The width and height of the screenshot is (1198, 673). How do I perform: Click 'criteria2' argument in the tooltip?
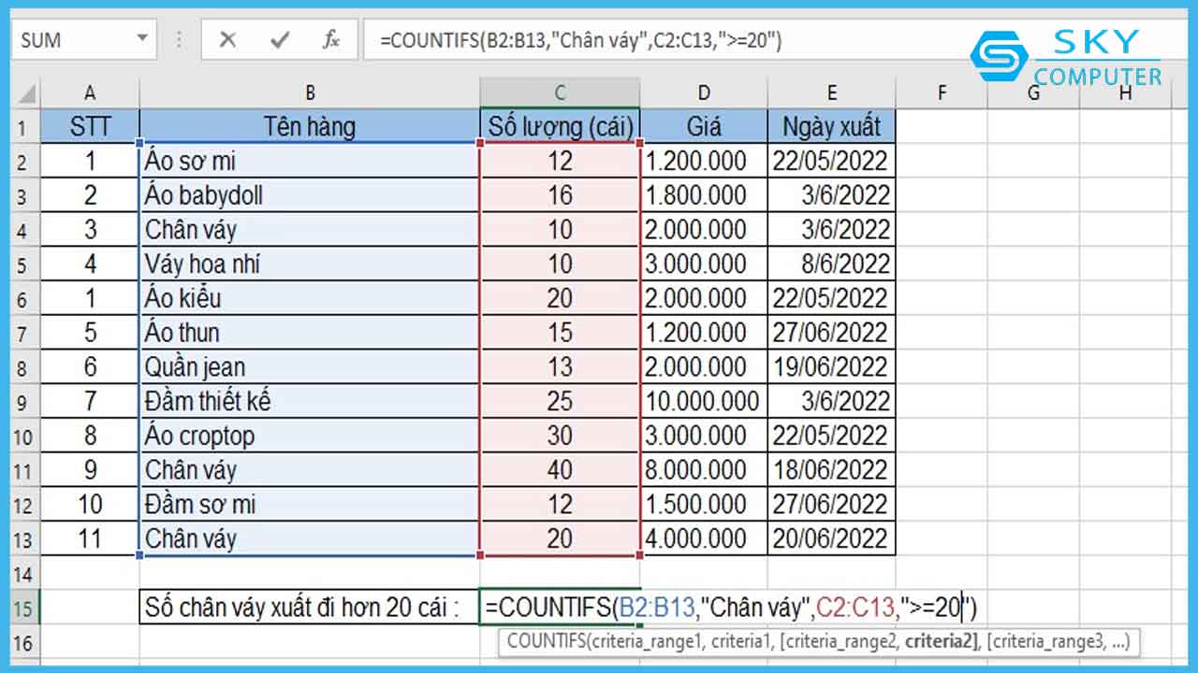pyautogui.click(x=940, y=641)
